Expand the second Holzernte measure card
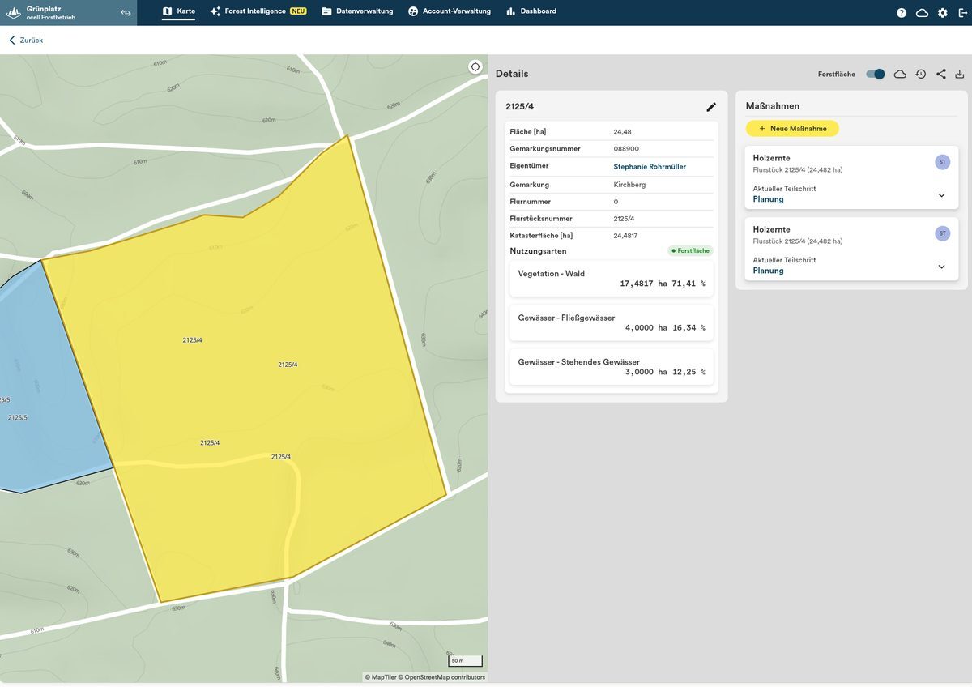This screenshot has width=972, height=687. pyautogui.click(x=941, y=267)
